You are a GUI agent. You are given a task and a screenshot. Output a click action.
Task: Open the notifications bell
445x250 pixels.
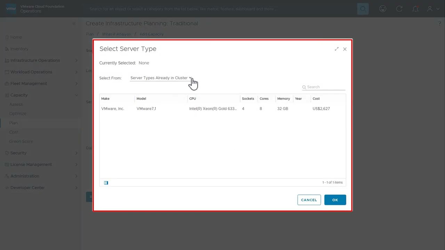tap(415, 9)
